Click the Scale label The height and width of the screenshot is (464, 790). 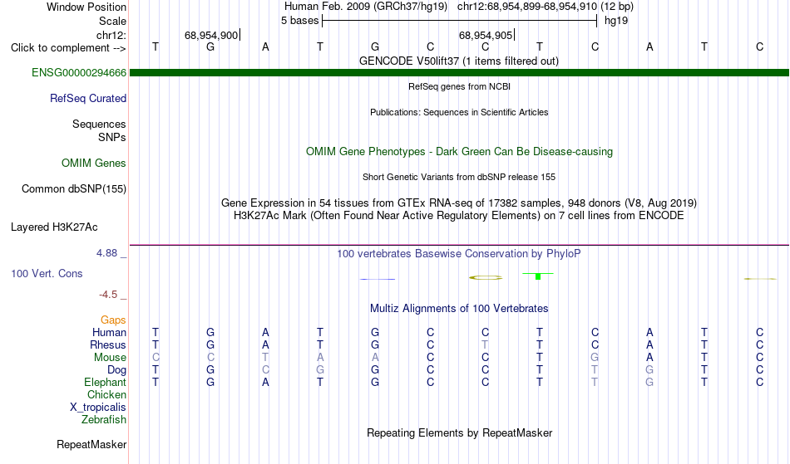tap(112, 21)
